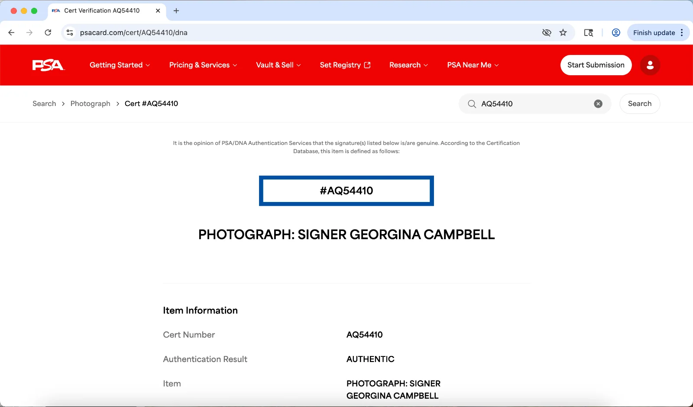Click the Item Information heading

pyautogui.click(x=200, y=311)
